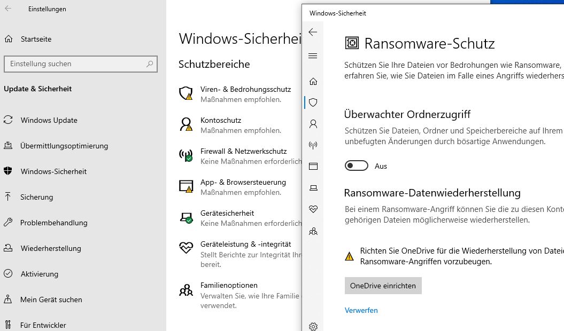564x331 pixels.
Task: Open Sicherung settings page
Action: click(x=36, y=197)
